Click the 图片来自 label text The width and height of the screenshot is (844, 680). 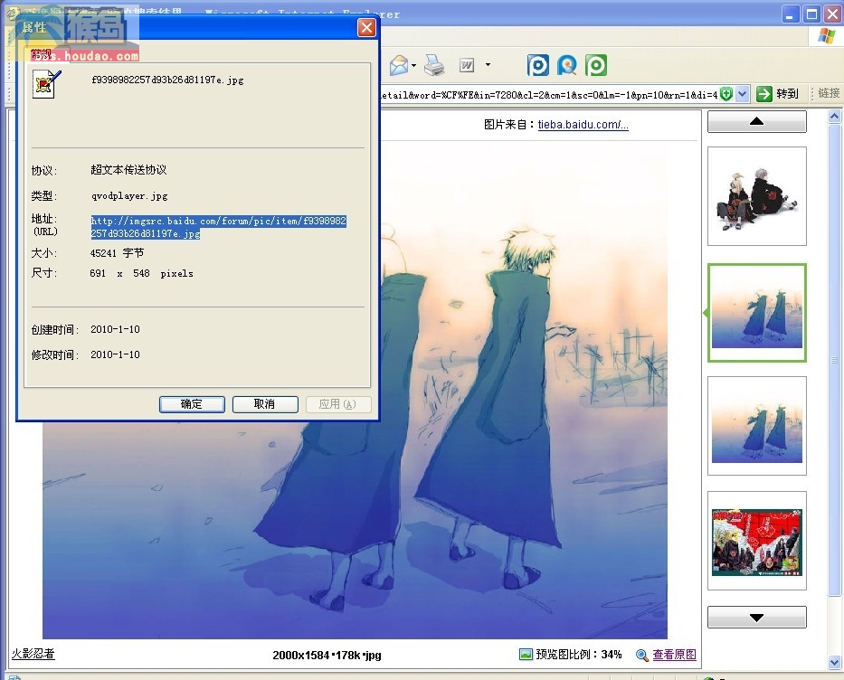(x=509, y=125)
